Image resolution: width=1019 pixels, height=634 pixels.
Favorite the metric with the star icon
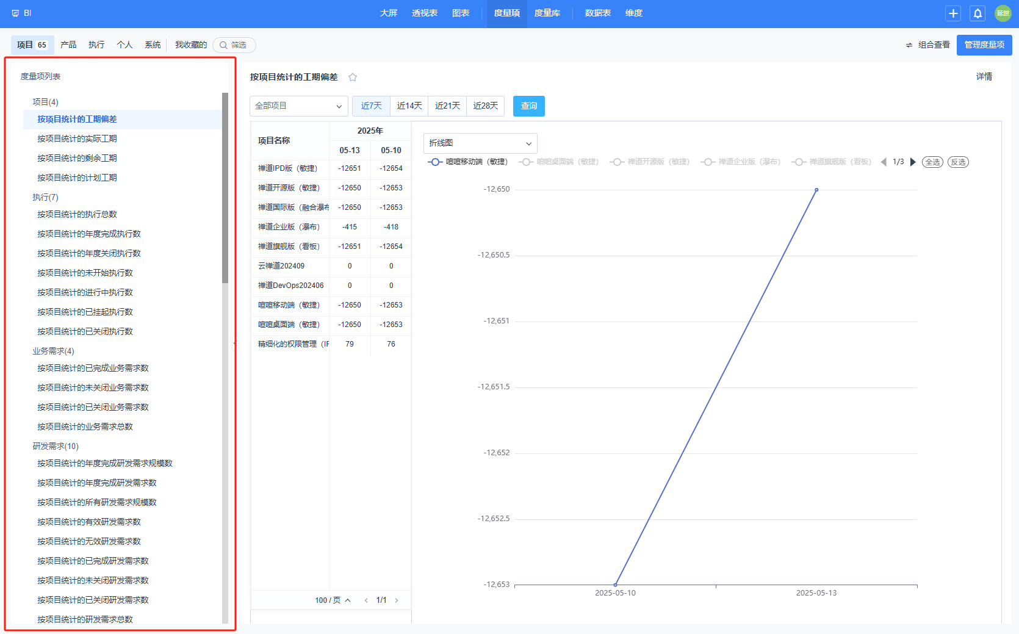click(353, 77)
